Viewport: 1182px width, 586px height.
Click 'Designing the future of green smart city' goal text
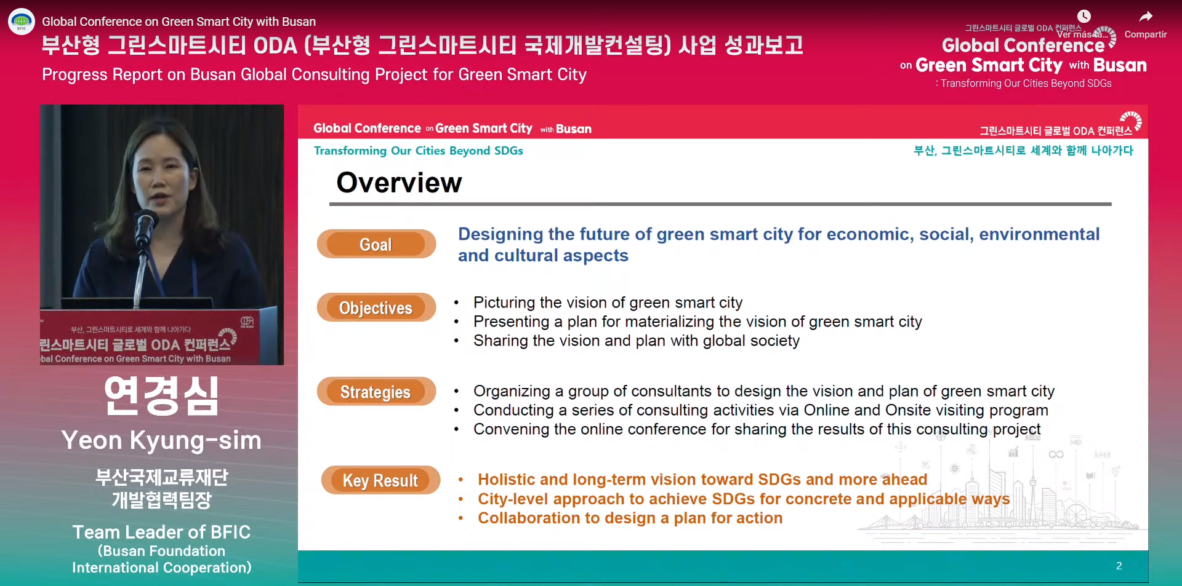click(778, 244)
